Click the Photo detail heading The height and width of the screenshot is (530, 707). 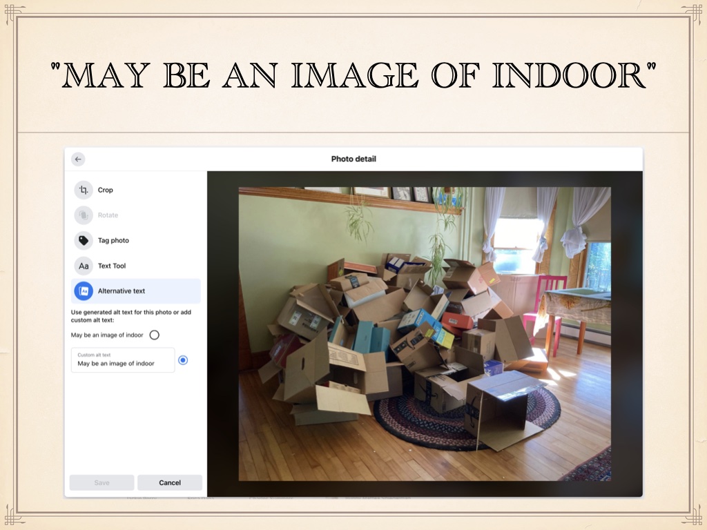pos(353,159)
